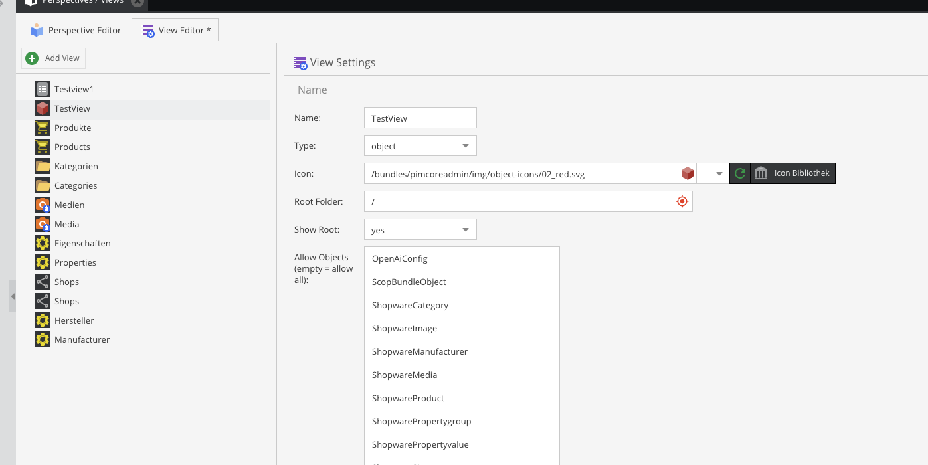This screenshot has width=928, height=465.
Task: Click the Add View button
Action: [53, 58]
